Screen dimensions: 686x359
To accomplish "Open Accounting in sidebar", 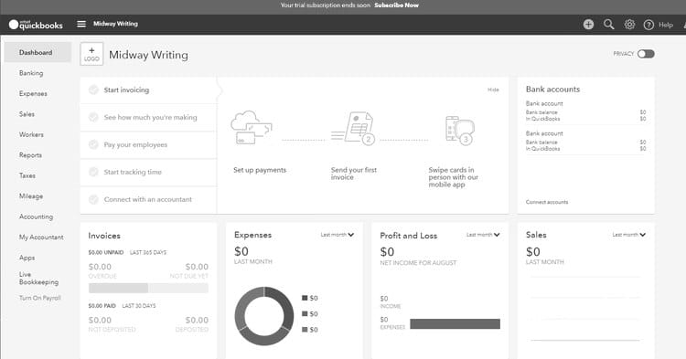I will click(x=36, y=216).
